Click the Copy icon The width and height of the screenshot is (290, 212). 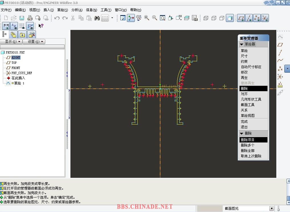(81, 18)
